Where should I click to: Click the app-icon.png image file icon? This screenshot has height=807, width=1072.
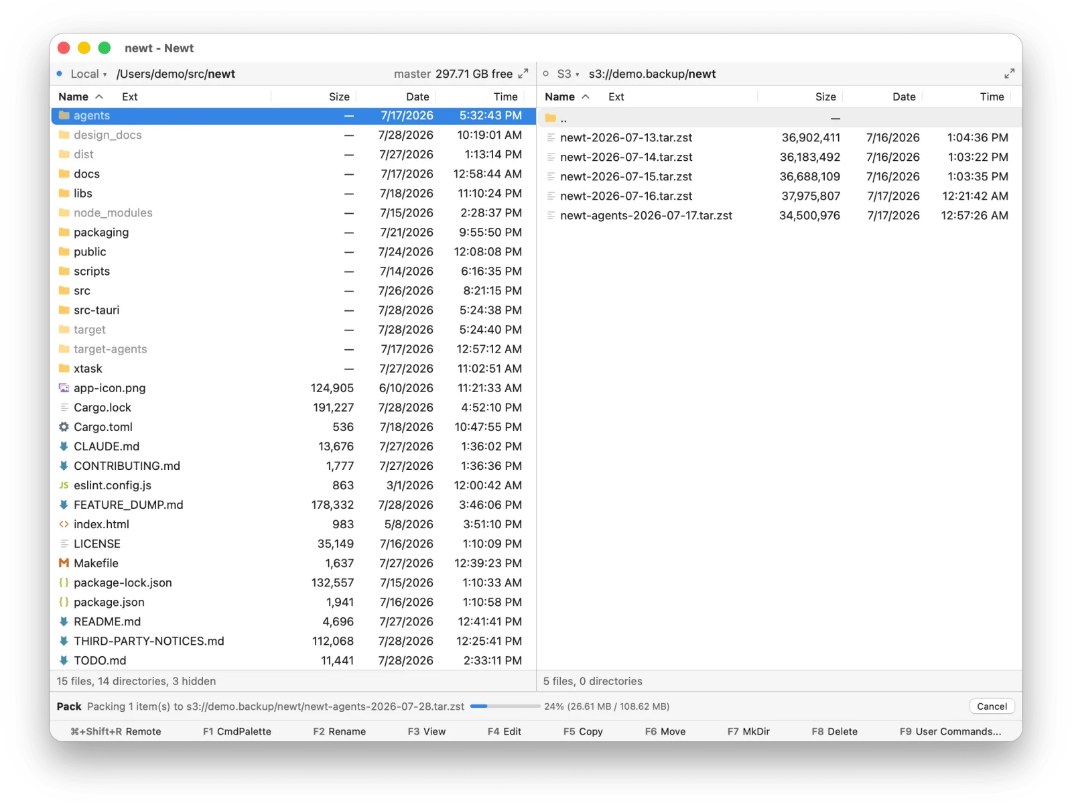64,388
